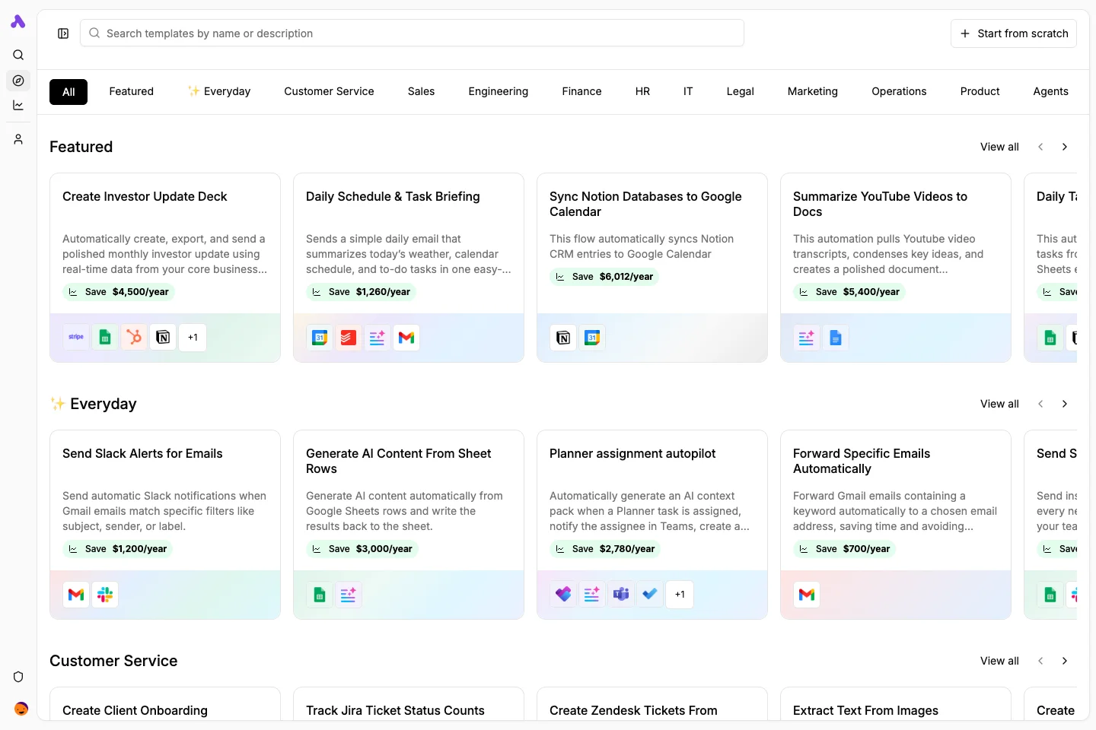Image resolution: width=1096 pixels, height=730 pixels.
Task: Open the Customer Service tab
Action: tap(329, 91)
